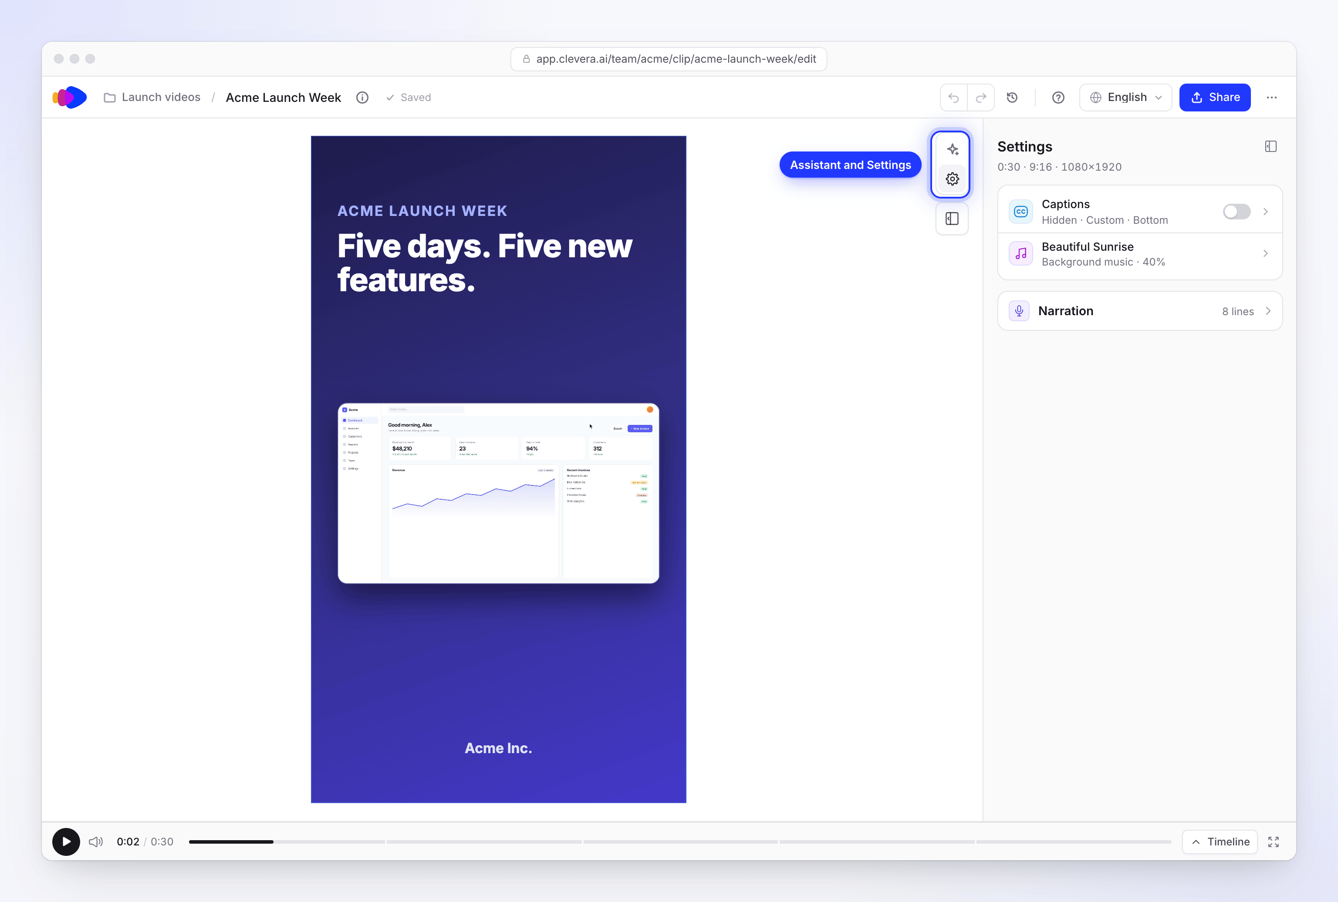The width and height of the screenshot is (1338, 902).
Task: Open the Launch videos folder breadcrumb
Action: click(152, 97)
